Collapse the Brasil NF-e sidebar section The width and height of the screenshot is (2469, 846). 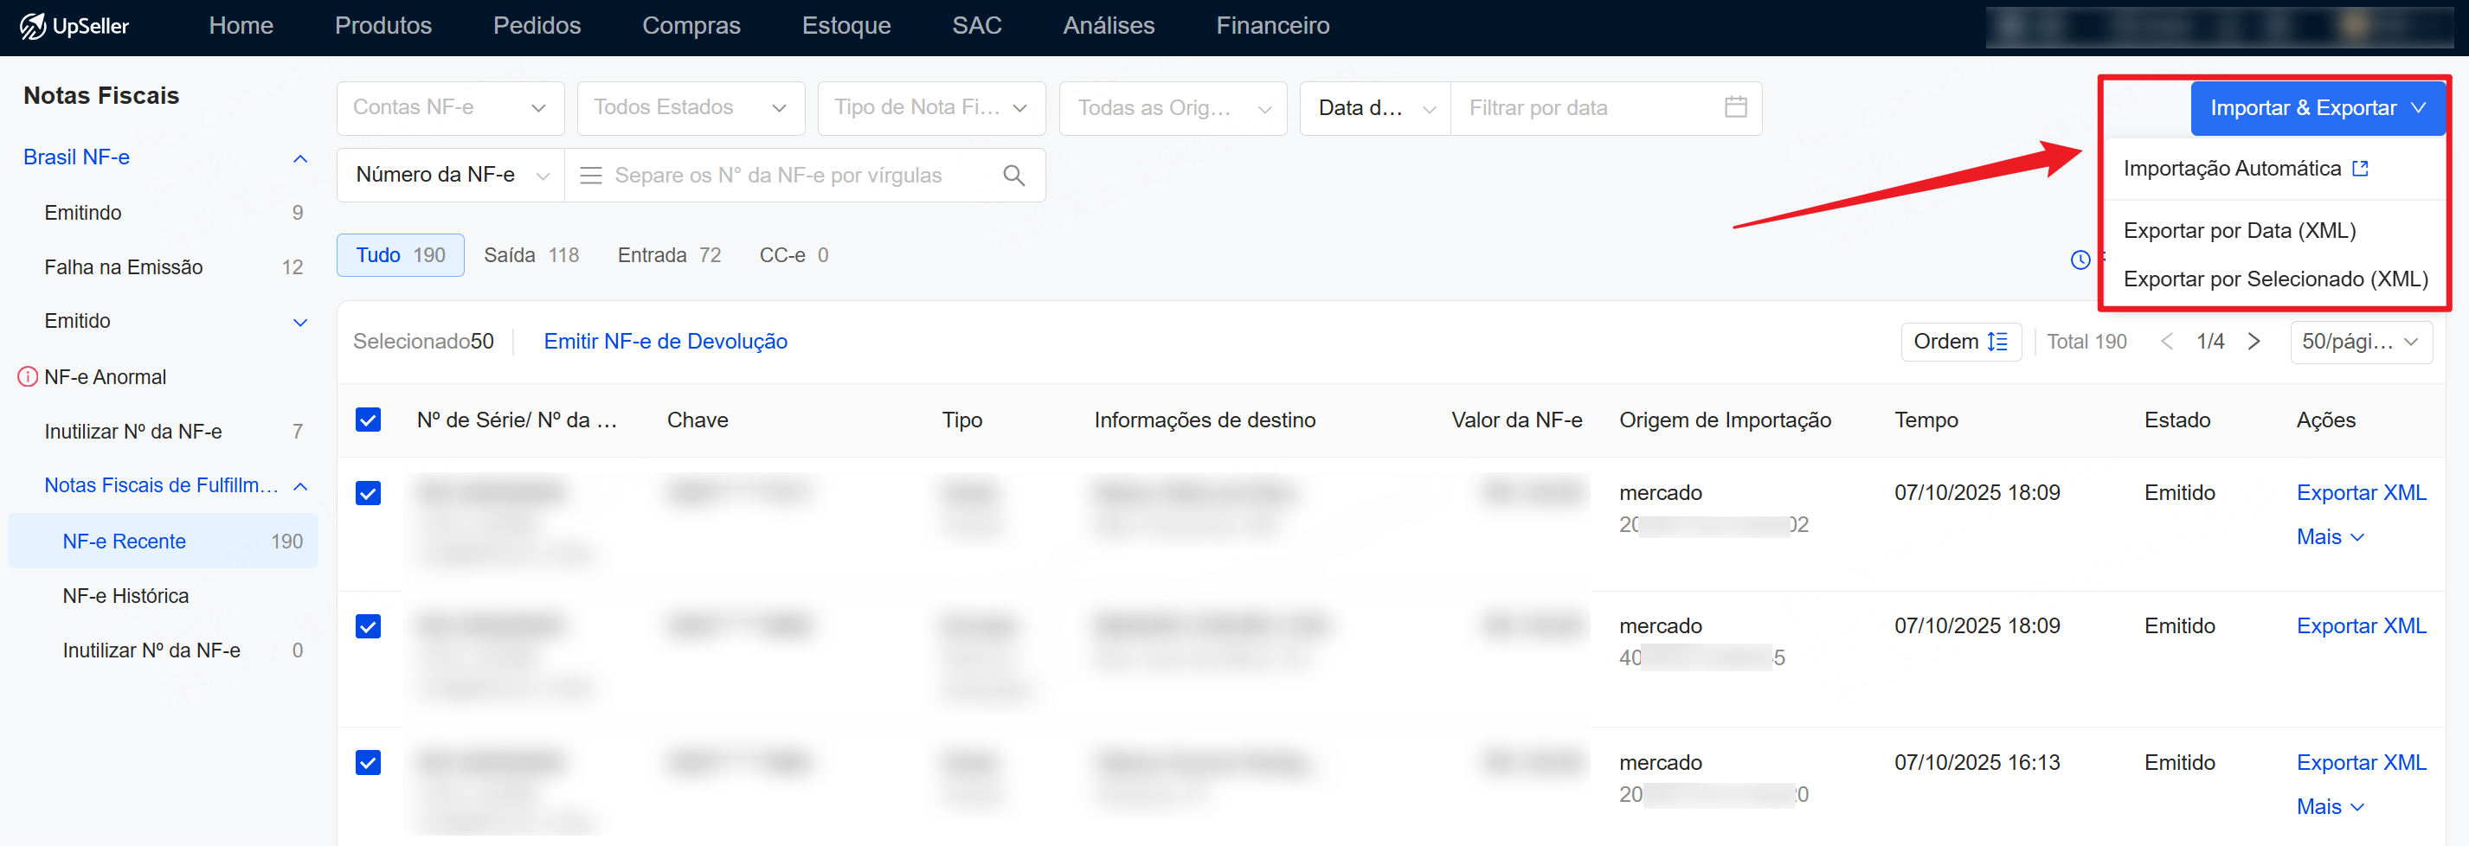(x=300, y=158)
